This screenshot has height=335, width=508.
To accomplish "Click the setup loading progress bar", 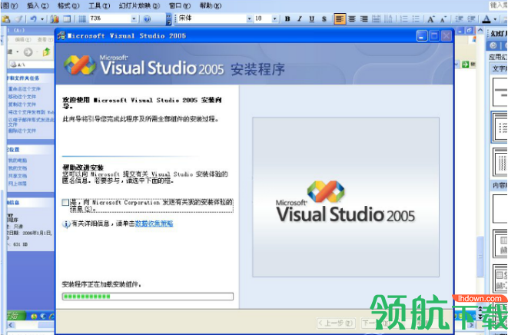I will click(148, 296).
